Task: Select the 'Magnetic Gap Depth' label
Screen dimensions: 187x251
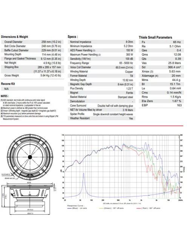Action: [x=81, y=84]
